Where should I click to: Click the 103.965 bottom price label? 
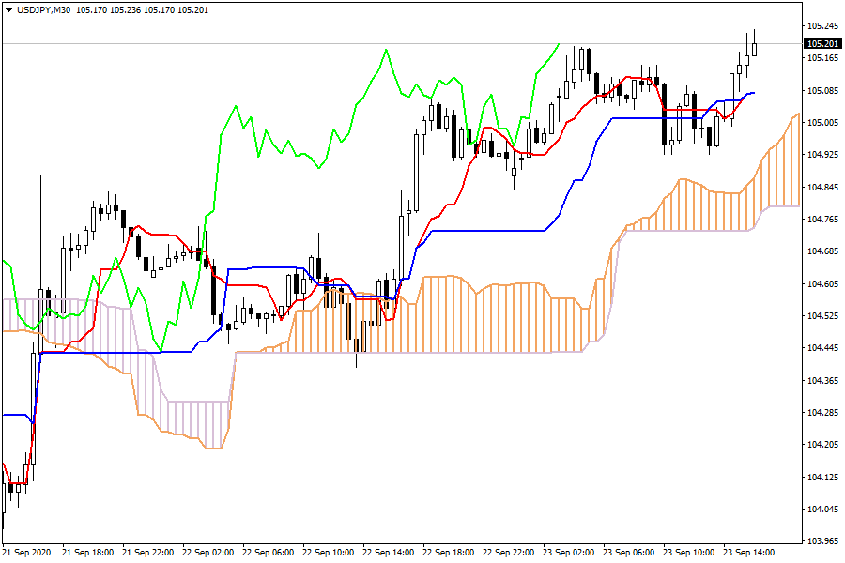(822, 541)
